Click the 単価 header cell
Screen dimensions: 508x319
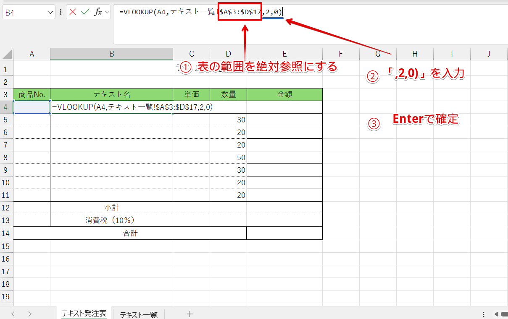click(192, 94)
